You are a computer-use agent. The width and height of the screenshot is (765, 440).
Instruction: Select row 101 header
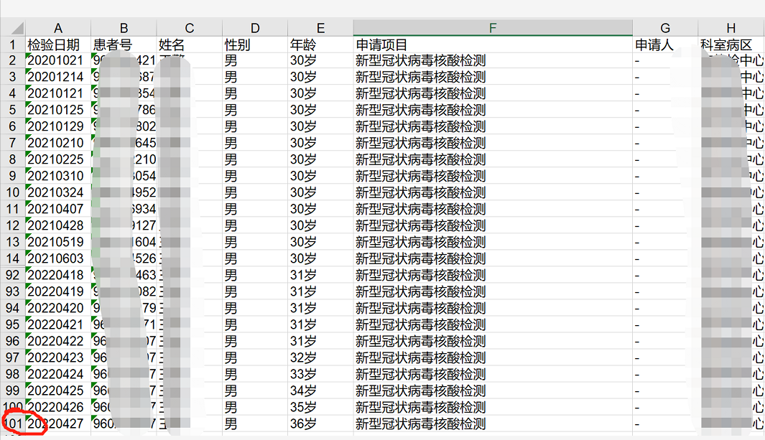(12, 424)
